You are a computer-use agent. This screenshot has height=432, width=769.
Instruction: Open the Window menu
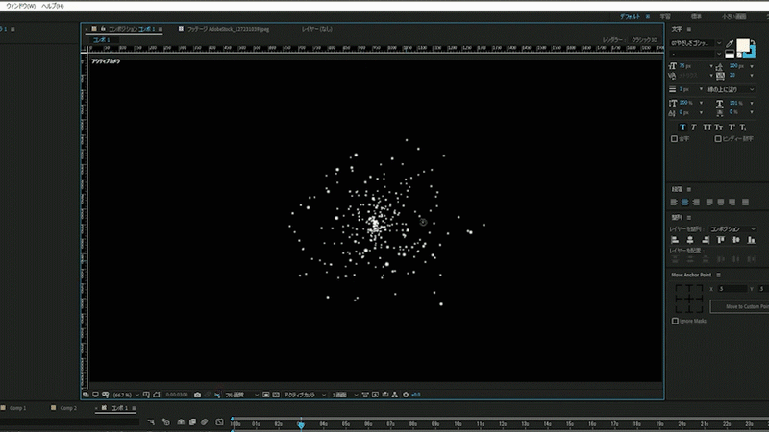pyautogui.click(x=20, y=6)
